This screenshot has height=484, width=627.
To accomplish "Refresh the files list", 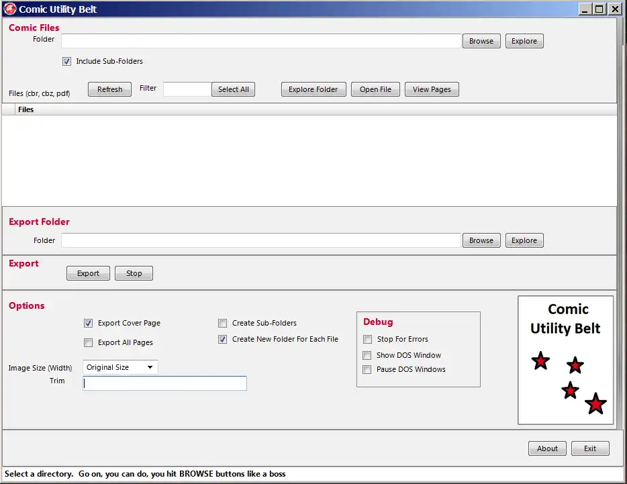I will pyautogui.click(x=109, y=89).
